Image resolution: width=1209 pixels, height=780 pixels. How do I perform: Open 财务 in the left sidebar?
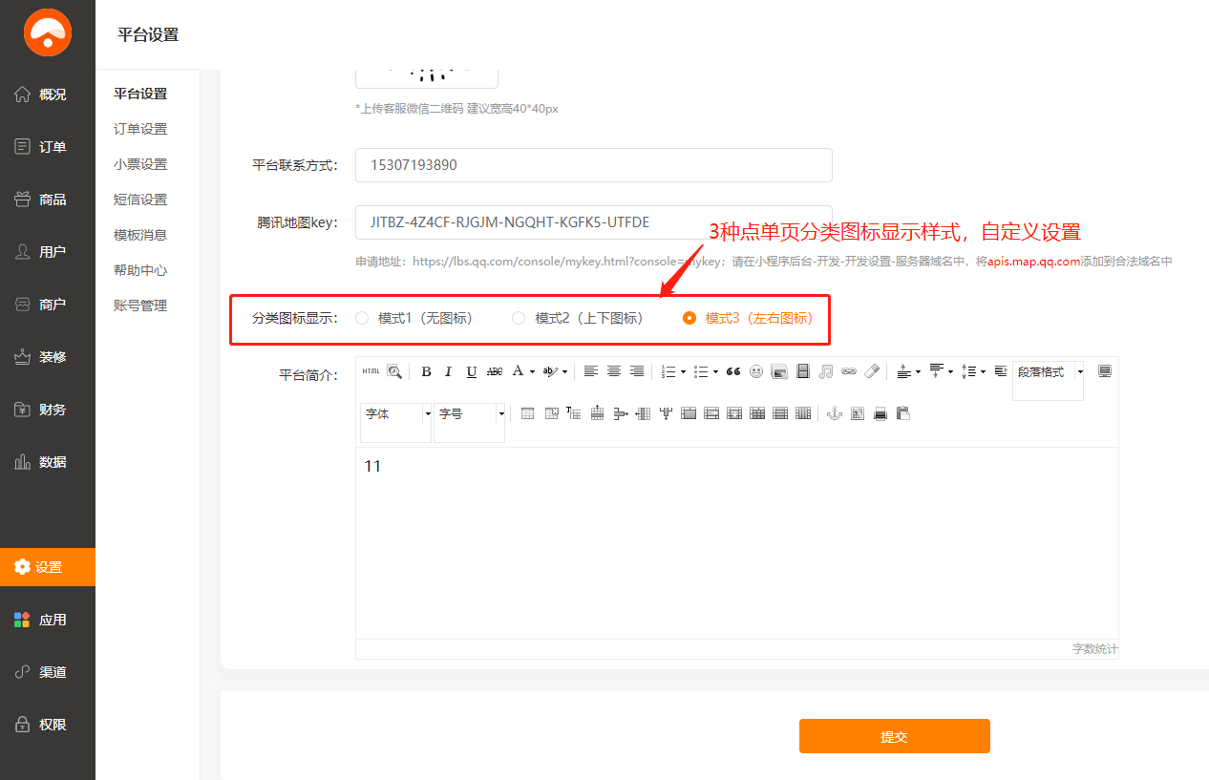[x=48, y=410]
